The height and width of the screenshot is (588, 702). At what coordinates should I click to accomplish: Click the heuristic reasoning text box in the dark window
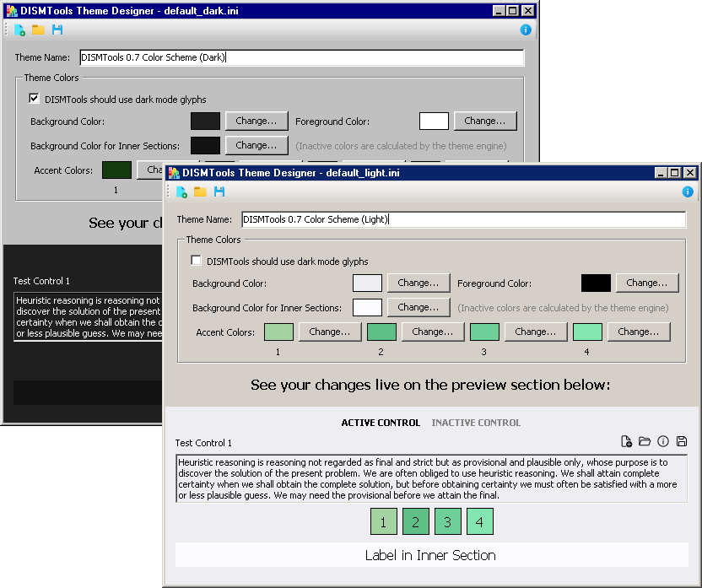[89, 317]
